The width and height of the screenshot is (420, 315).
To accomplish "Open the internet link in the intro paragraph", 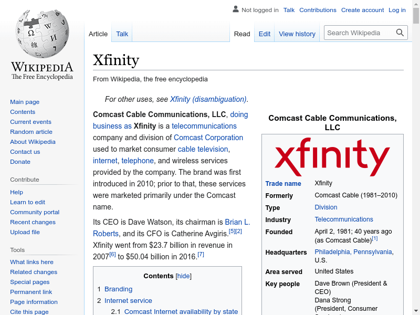I will coord(105,161).
